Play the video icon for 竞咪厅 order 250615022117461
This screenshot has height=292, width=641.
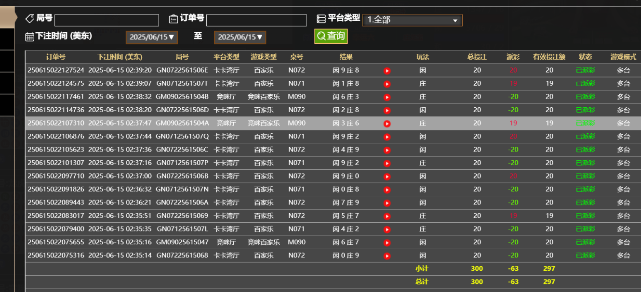[387, 97]
